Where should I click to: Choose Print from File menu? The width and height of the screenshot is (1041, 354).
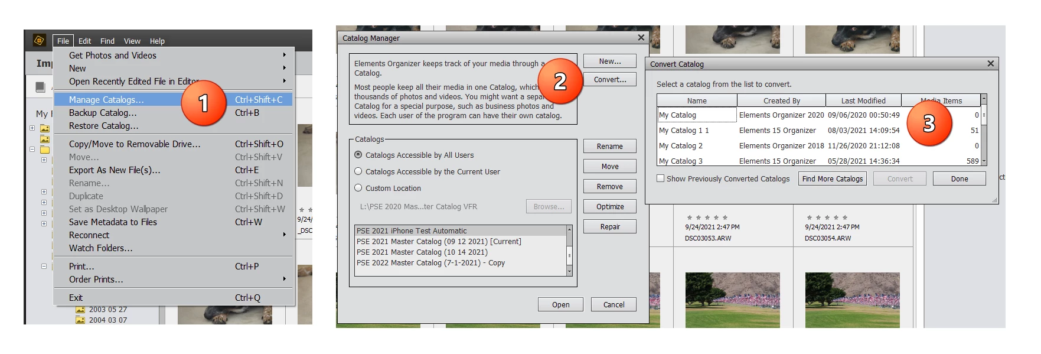click(172, 266)
